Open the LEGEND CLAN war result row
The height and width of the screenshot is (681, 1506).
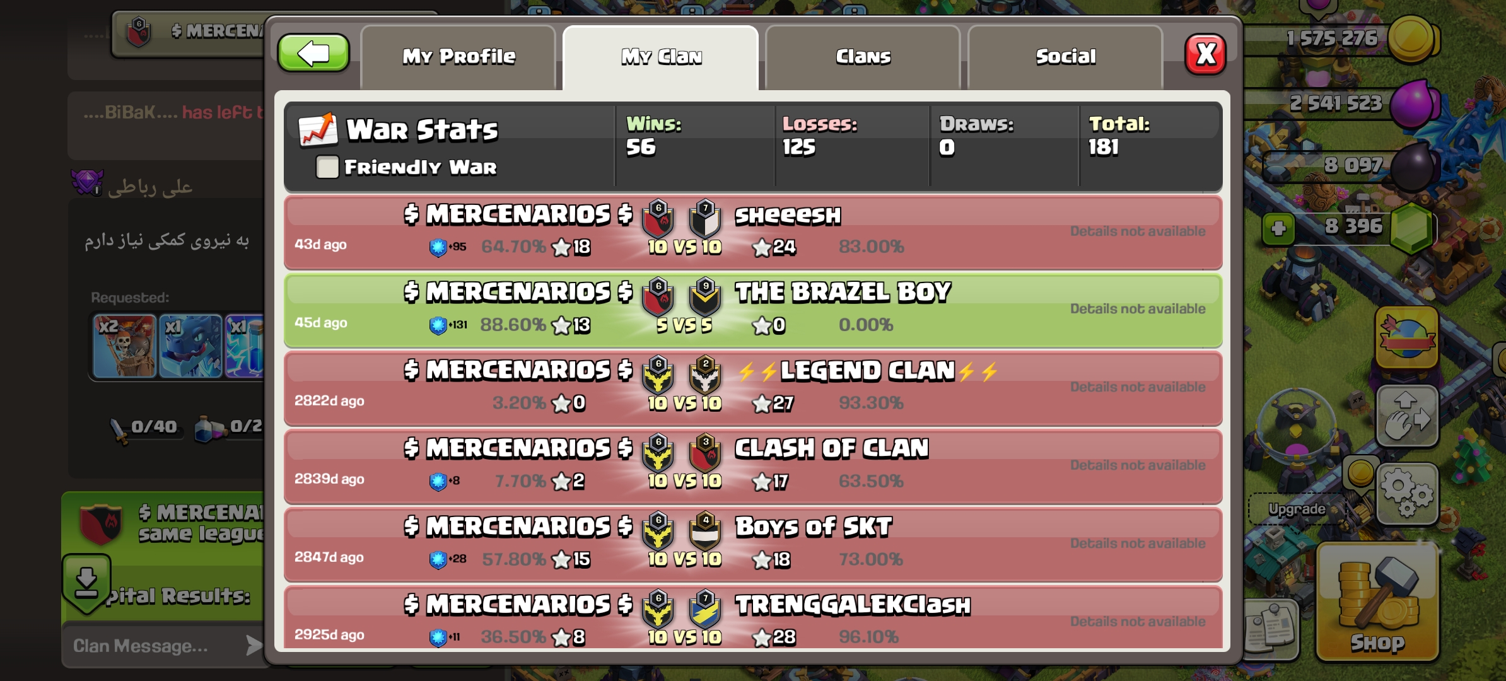tap(753, 388)
